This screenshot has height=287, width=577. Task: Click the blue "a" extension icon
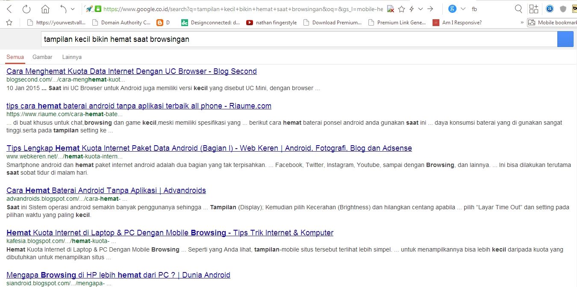[x=550, y=9]
